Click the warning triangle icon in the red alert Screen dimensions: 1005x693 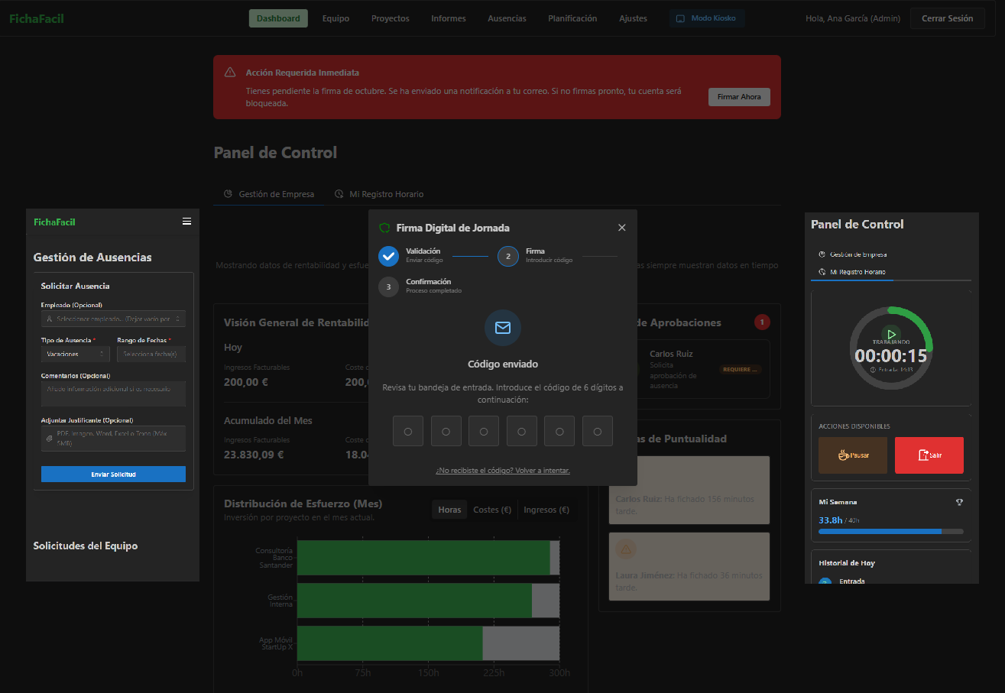click(230, 73)
